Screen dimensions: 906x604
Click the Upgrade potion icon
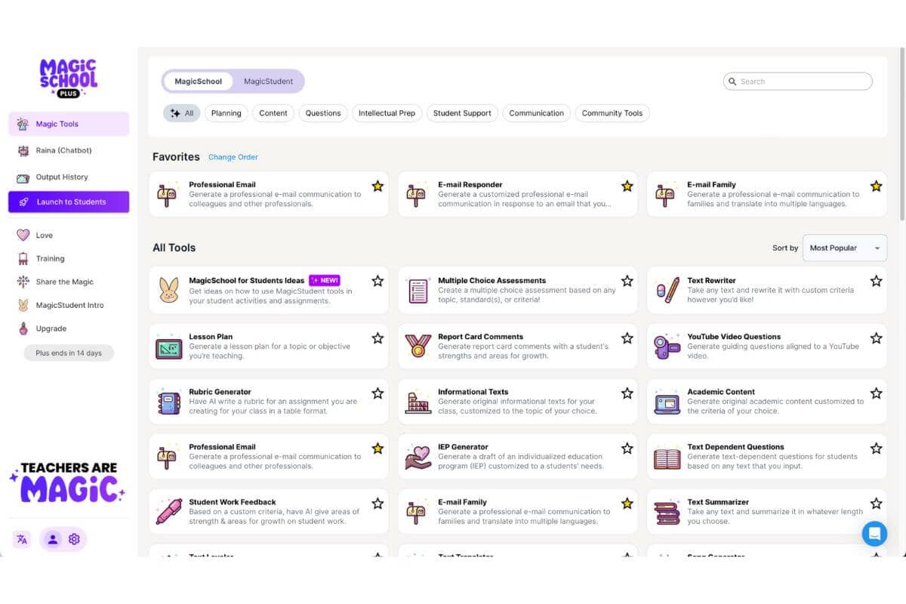[23, 328]
